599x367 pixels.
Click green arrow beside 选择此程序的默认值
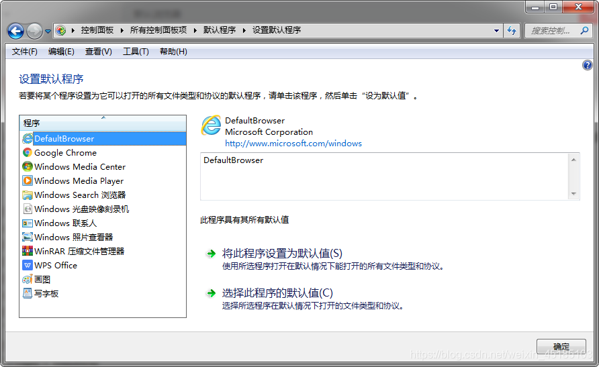[x=211, y=293]
